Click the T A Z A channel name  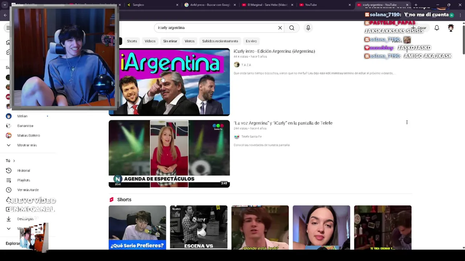pyautogui.click(x=246, y=65)
